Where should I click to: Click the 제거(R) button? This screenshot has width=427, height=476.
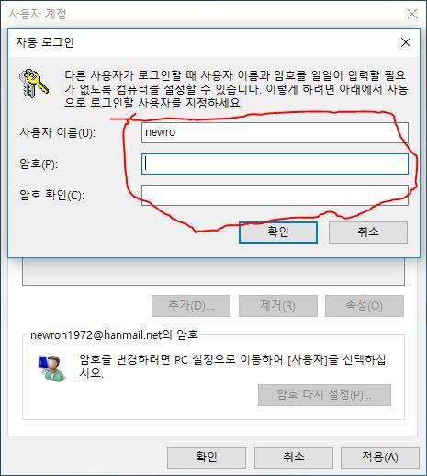(278, 306)
